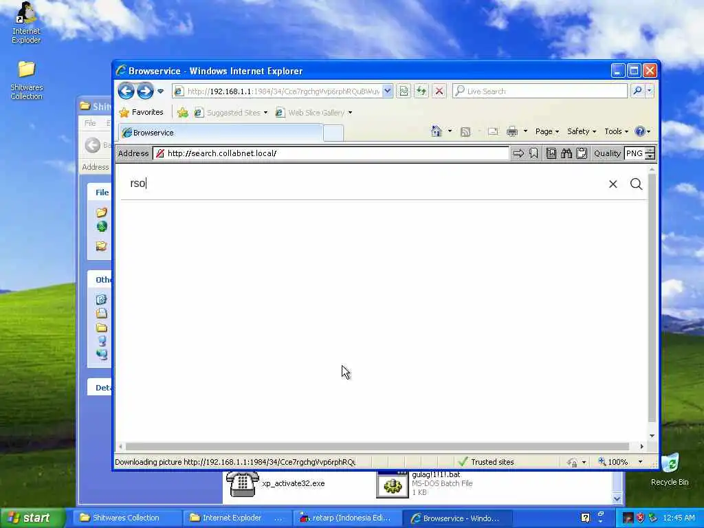The width and height of the screenshot is (704, 528).
Task: Click the RSS Feeds icon
Action: [465, 131]
